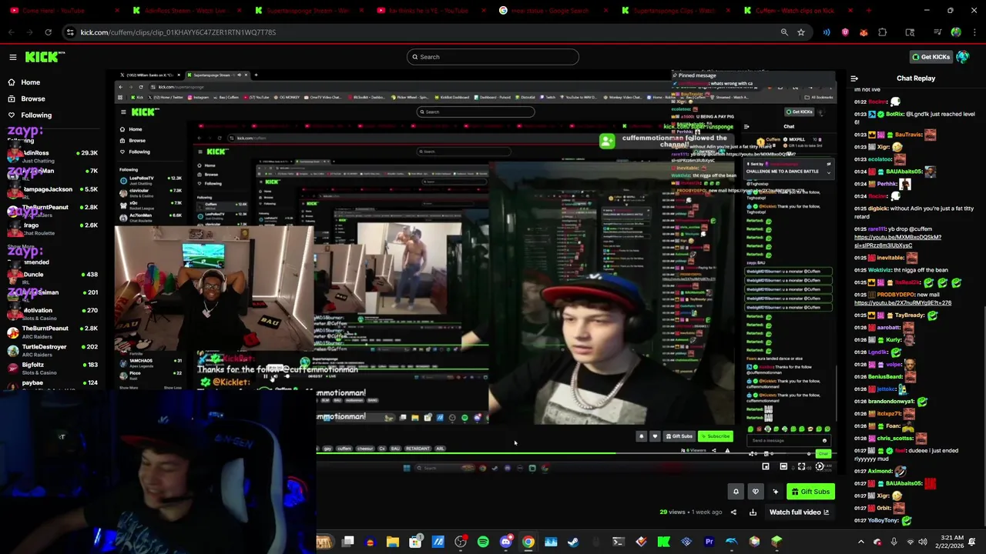Screen dimensions: 986x554
Task: Open Home in Kick sidebar
Action: click(30, 82)
